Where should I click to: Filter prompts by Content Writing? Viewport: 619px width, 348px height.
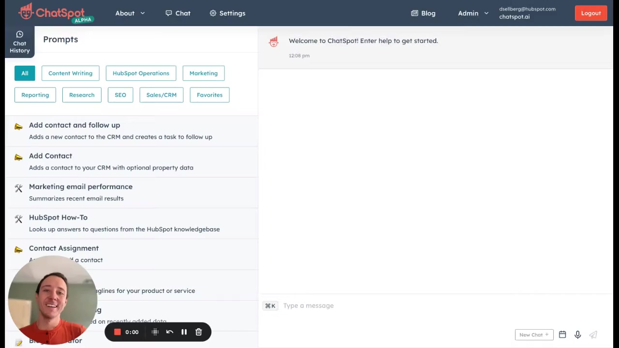[70, 73]
